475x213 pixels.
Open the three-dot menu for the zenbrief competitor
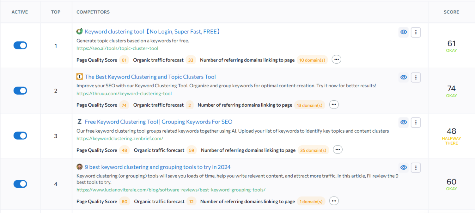click(416, 122)
